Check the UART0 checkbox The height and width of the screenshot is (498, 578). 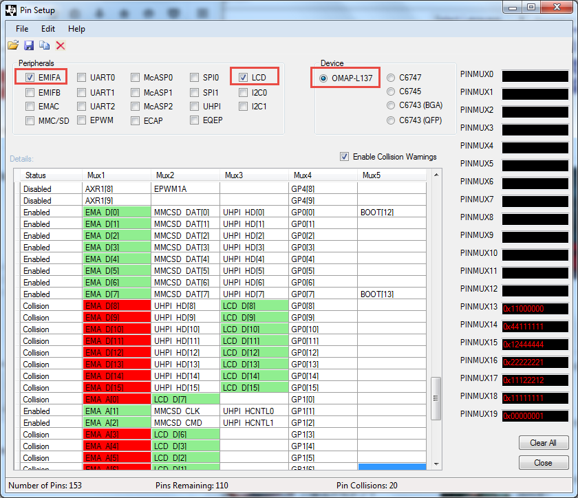pyautogui.click(x=81, y=78)
